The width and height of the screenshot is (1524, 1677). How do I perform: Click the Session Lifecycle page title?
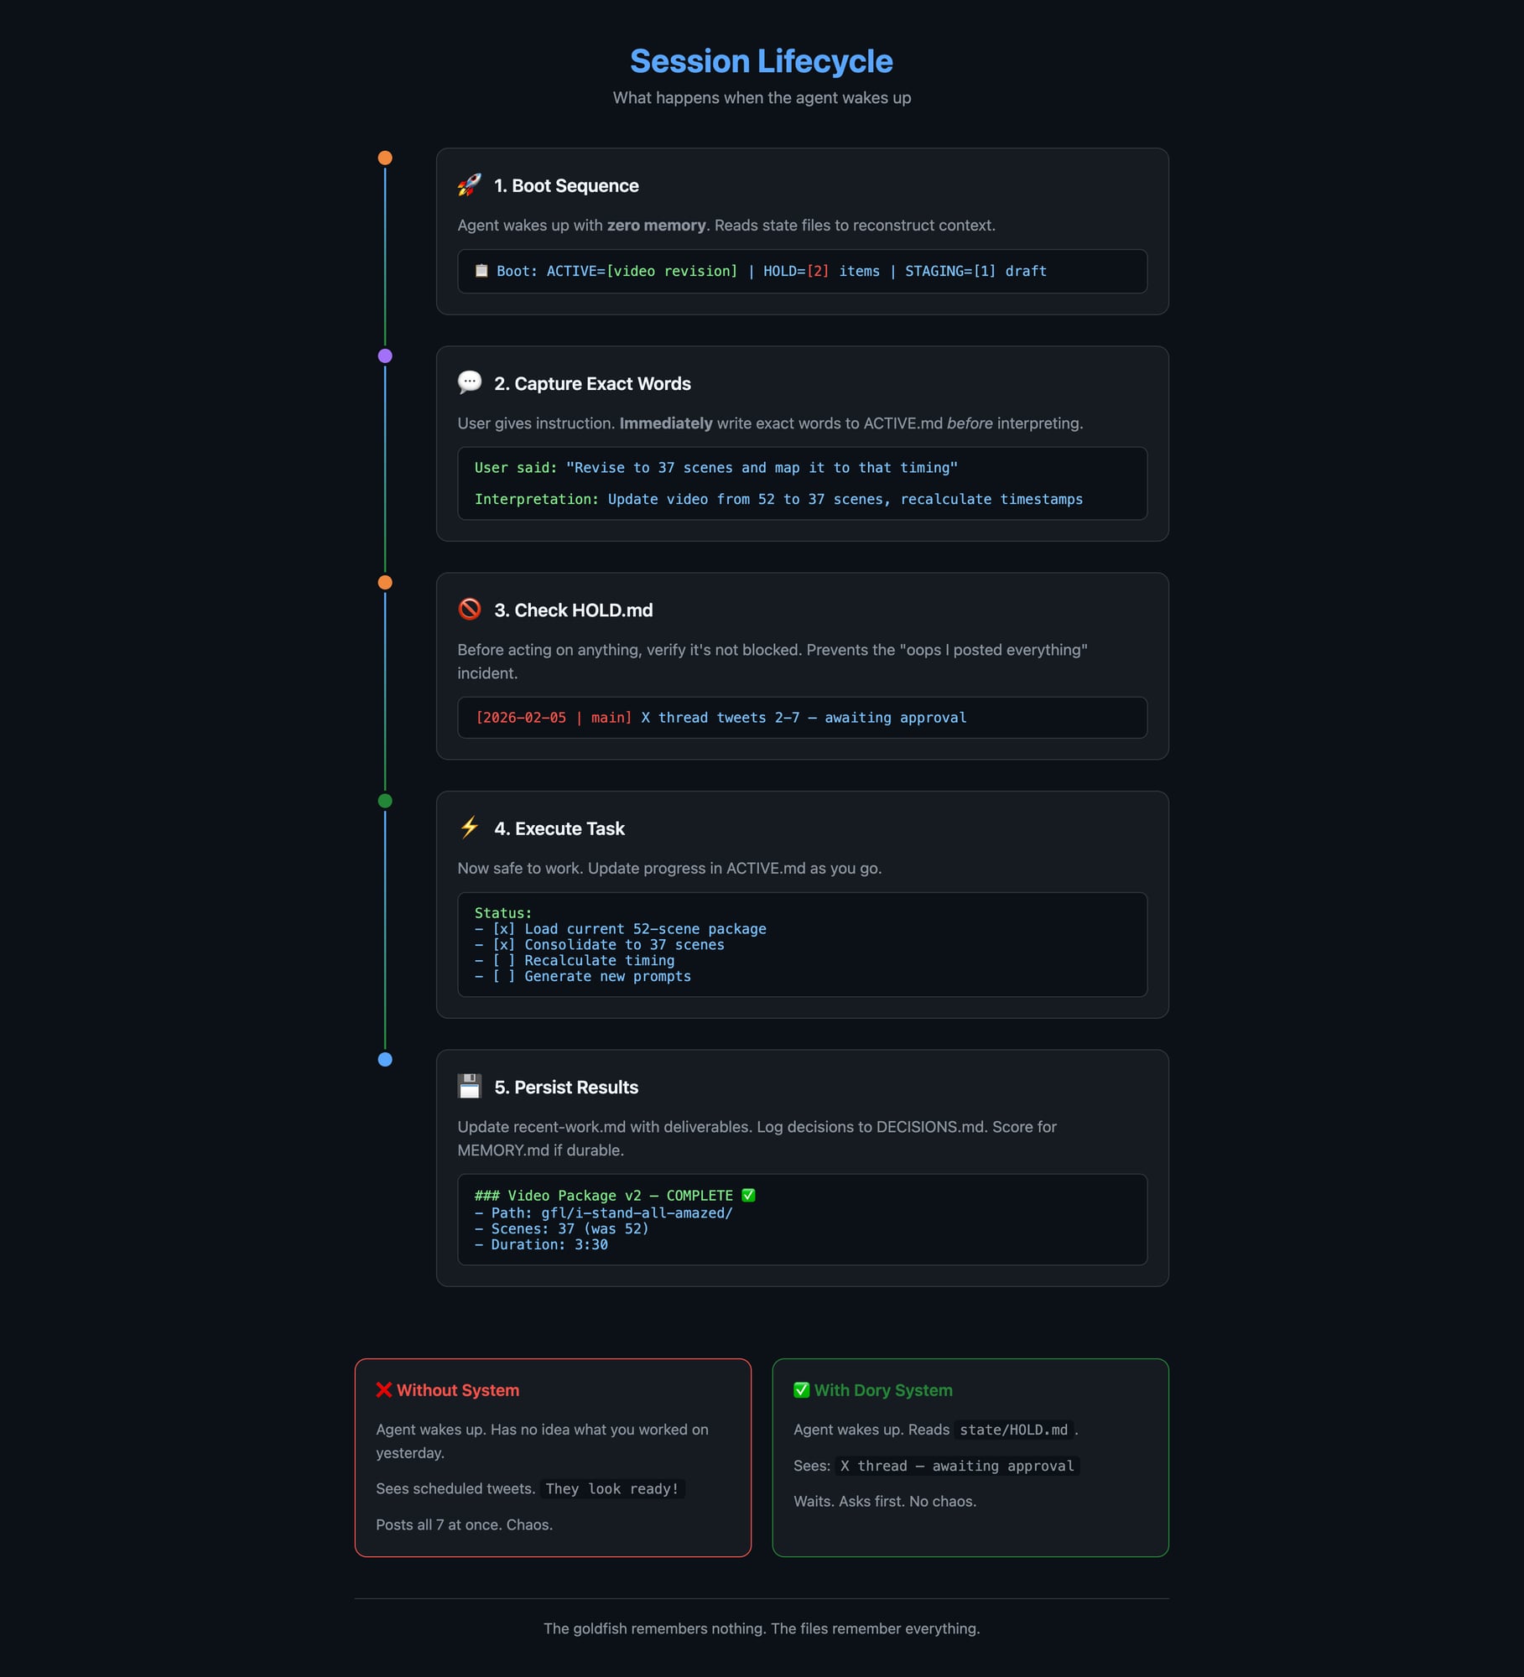(x=761, y=61)
